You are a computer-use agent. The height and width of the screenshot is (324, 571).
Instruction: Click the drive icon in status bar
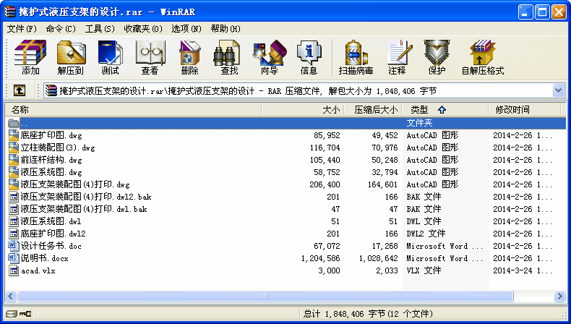coord(12,314)
